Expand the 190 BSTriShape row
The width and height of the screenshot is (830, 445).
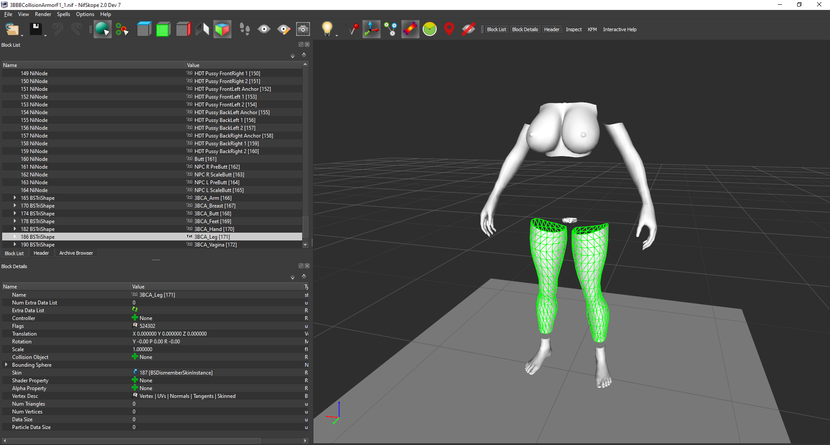coord(15,244)
